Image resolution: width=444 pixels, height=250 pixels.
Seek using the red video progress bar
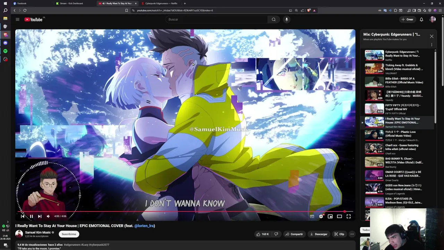coord(185,211)
